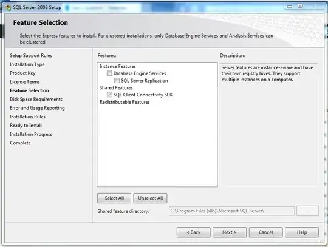Screen dimensions: 328x247
Task: Go back with the < Back button
Action: (x=194, y=232)
